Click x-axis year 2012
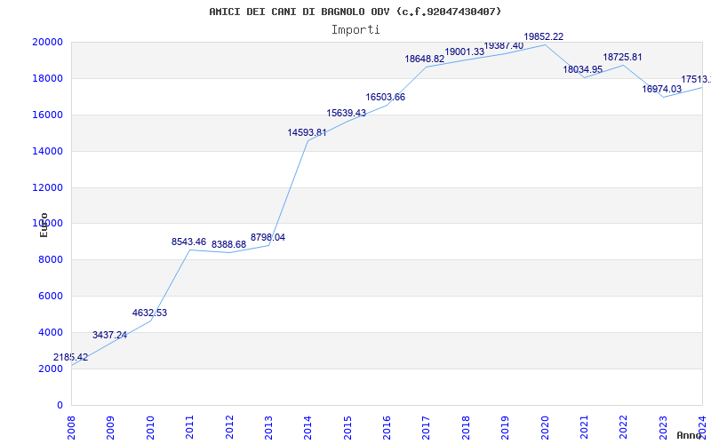This screenshot has height=444, width=711. pyautogui.click(x=229, y=428)
